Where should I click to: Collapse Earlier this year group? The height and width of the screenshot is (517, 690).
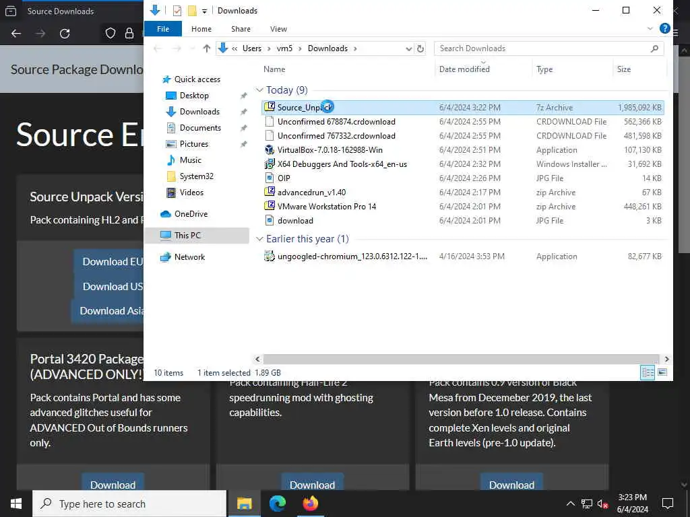pyautogui.click(x=259, y=239)
